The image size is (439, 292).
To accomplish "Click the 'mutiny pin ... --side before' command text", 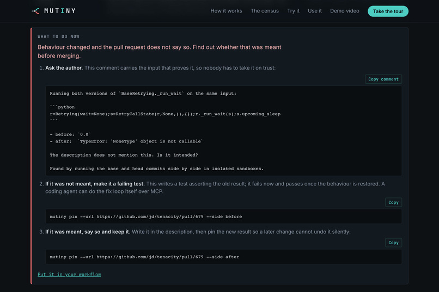I will point(145,216).
